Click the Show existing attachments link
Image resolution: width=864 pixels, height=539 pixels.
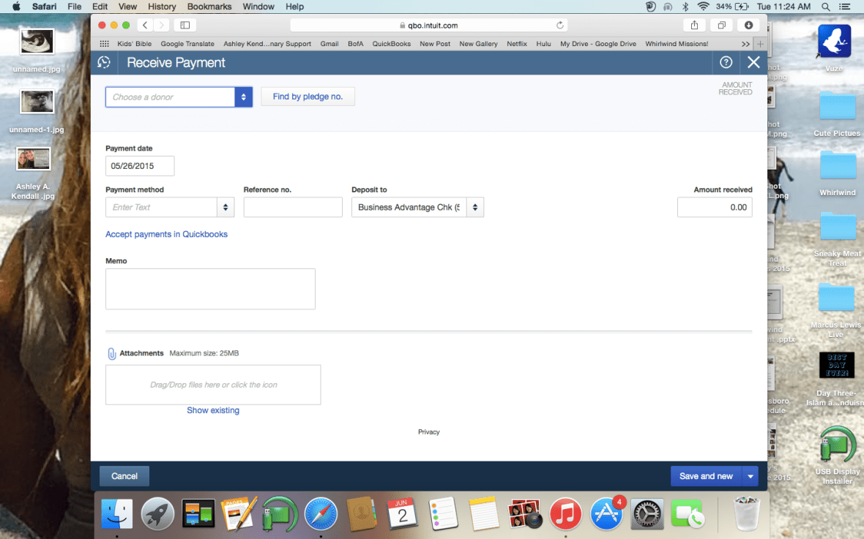(x=212, y=410)
